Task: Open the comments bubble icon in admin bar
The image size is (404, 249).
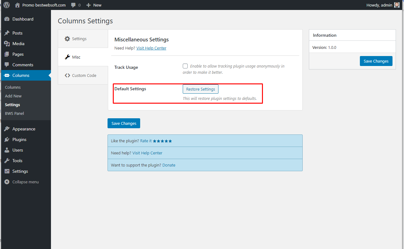Action: point(73,5)
